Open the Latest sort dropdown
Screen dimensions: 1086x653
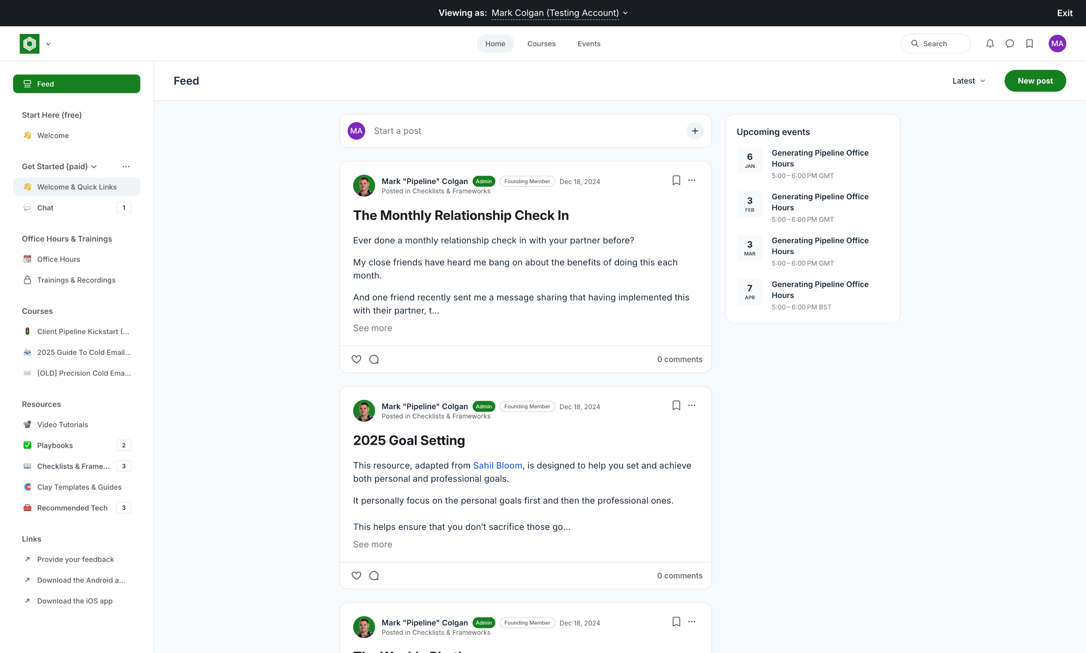coord(968,81)
